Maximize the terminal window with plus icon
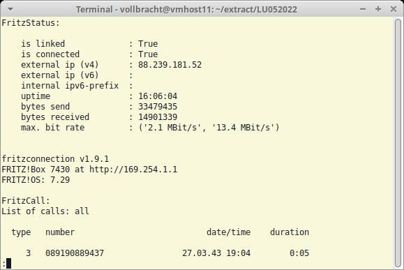Image resolution: width=404 pixels, height=270 pixels. coord(378,9)
